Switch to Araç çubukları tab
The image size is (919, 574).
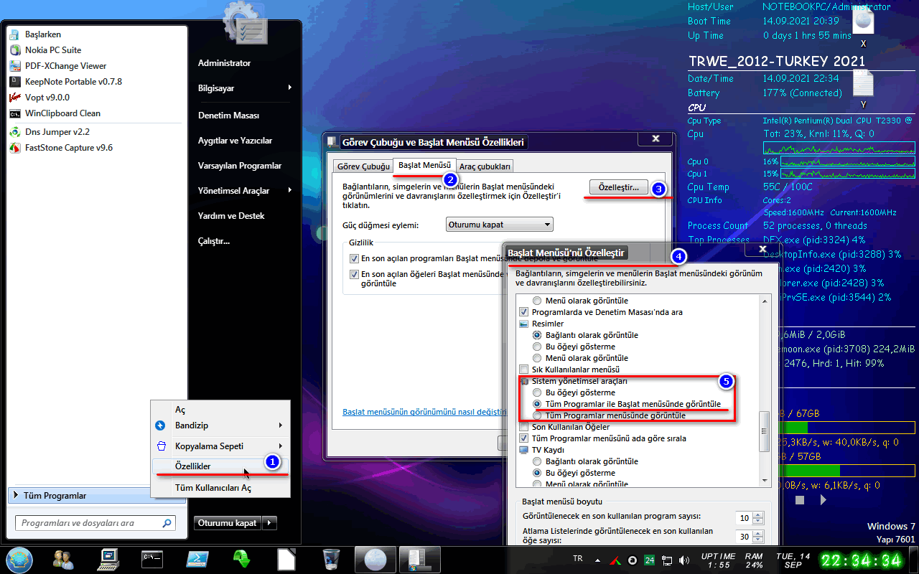(485, 166)
